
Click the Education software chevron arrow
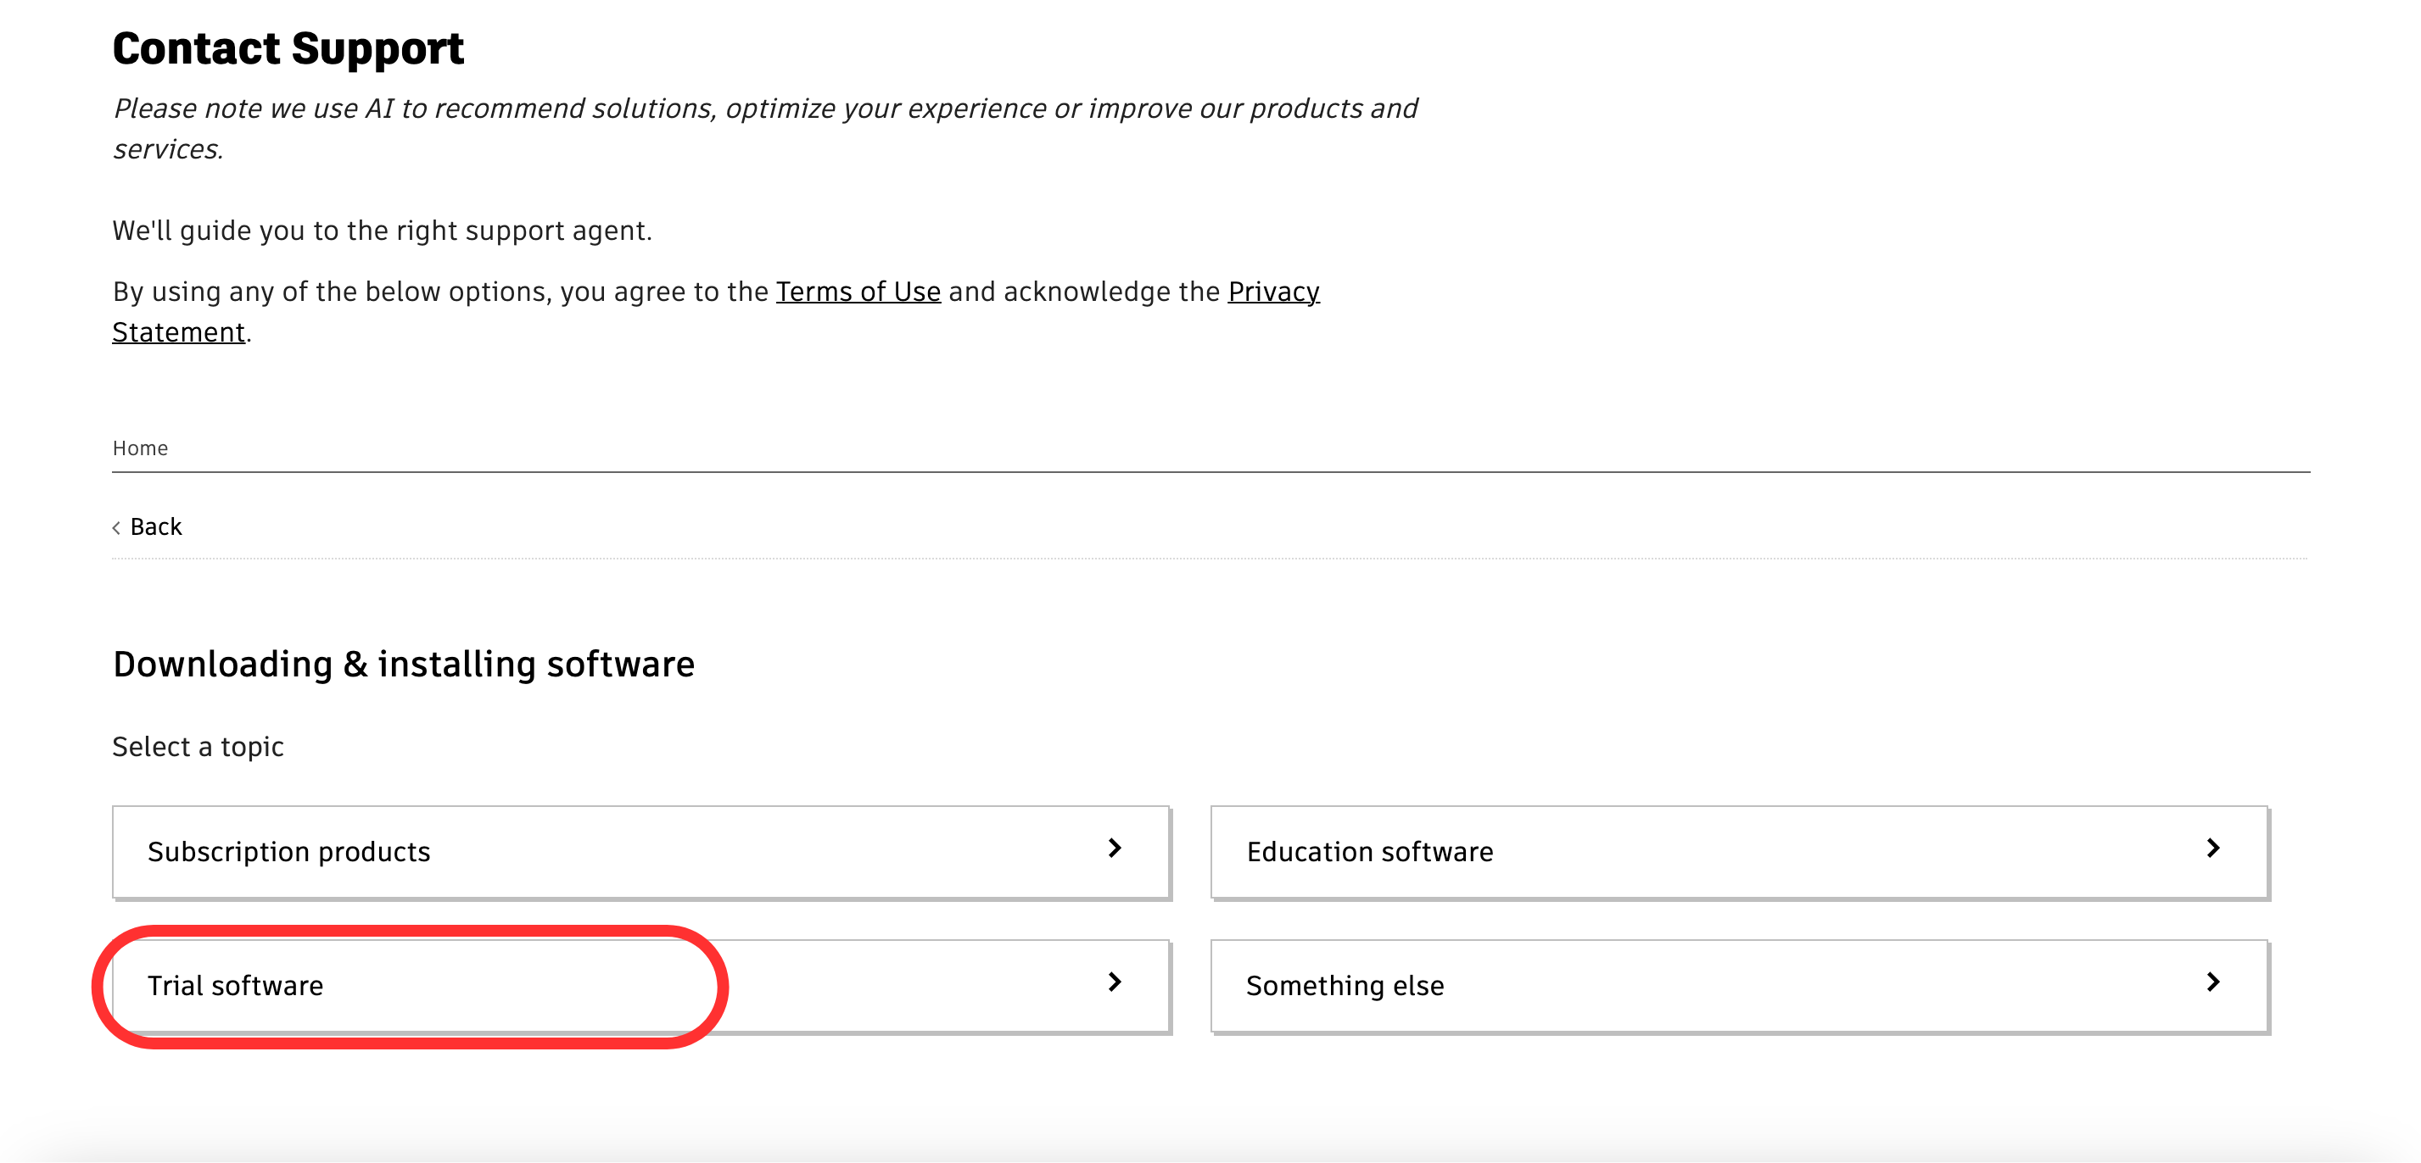pos(2212,849)
